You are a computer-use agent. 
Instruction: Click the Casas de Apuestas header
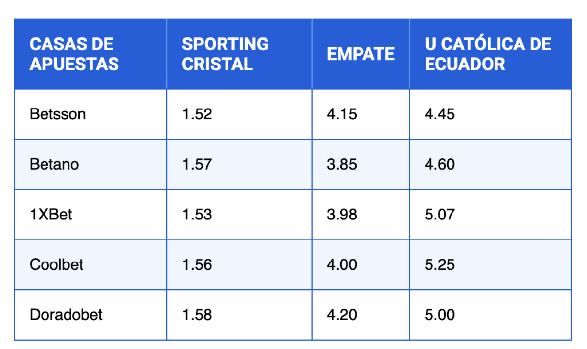tap(74, 54)
